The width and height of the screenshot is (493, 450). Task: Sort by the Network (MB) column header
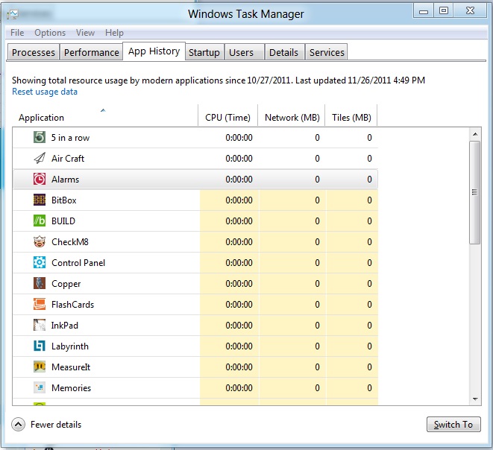tap(292, 115)
